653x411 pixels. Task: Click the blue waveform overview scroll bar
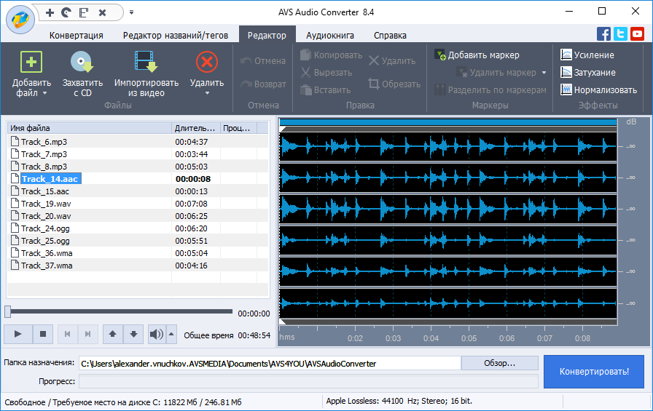tap(448, 122)
